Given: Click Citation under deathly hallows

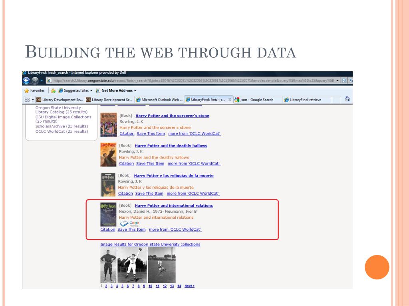Looking at the screenshot, I should point(127,163).
